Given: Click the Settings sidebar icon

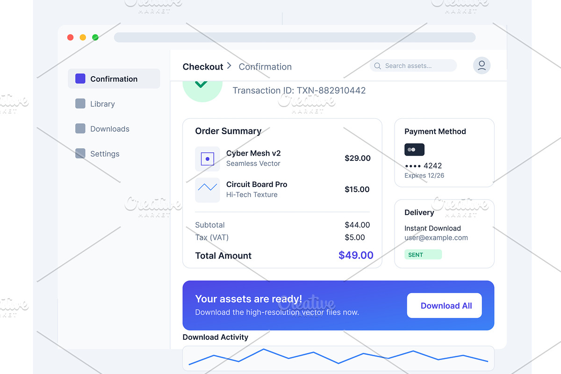Looking at the screenshot, I should pyautogui.click(x=80, y=153).
